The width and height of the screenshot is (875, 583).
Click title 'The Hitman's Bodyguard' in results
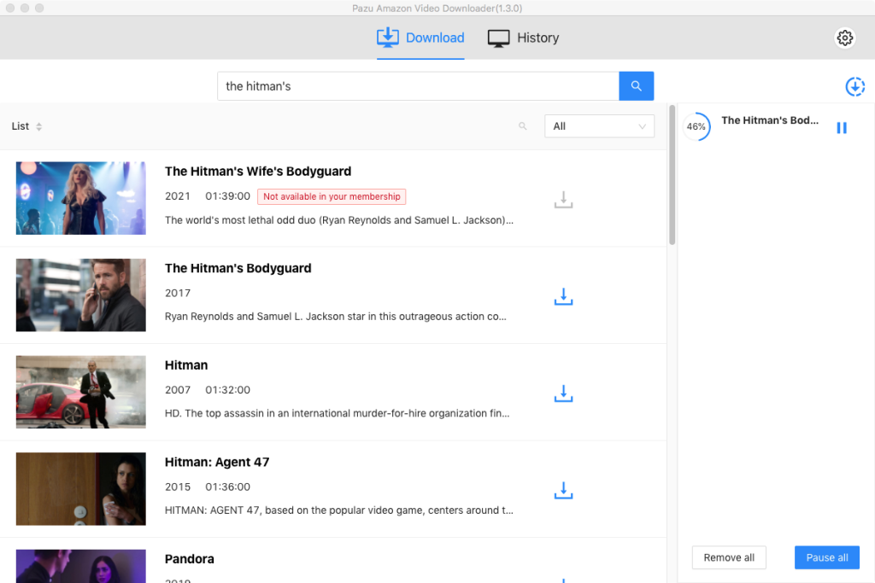click(x=238, y=268)
